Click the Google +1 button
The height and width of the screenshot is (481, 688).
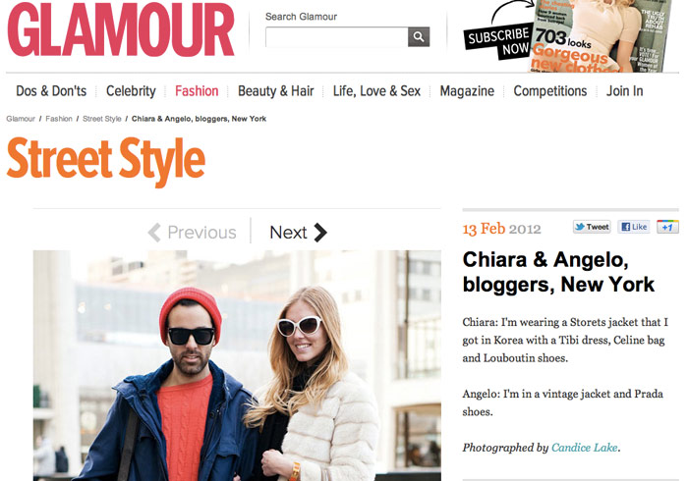pyautogui.click(x=667, y=227)
